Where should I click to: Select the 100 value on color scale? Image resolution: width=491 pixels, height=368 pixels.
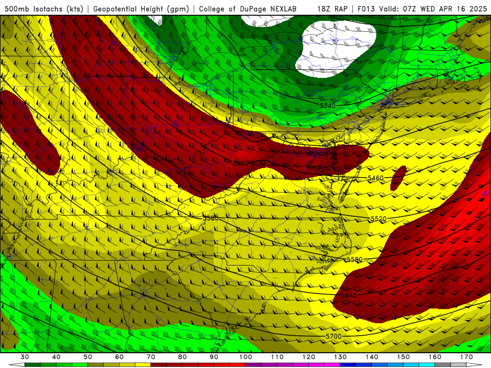246,357
